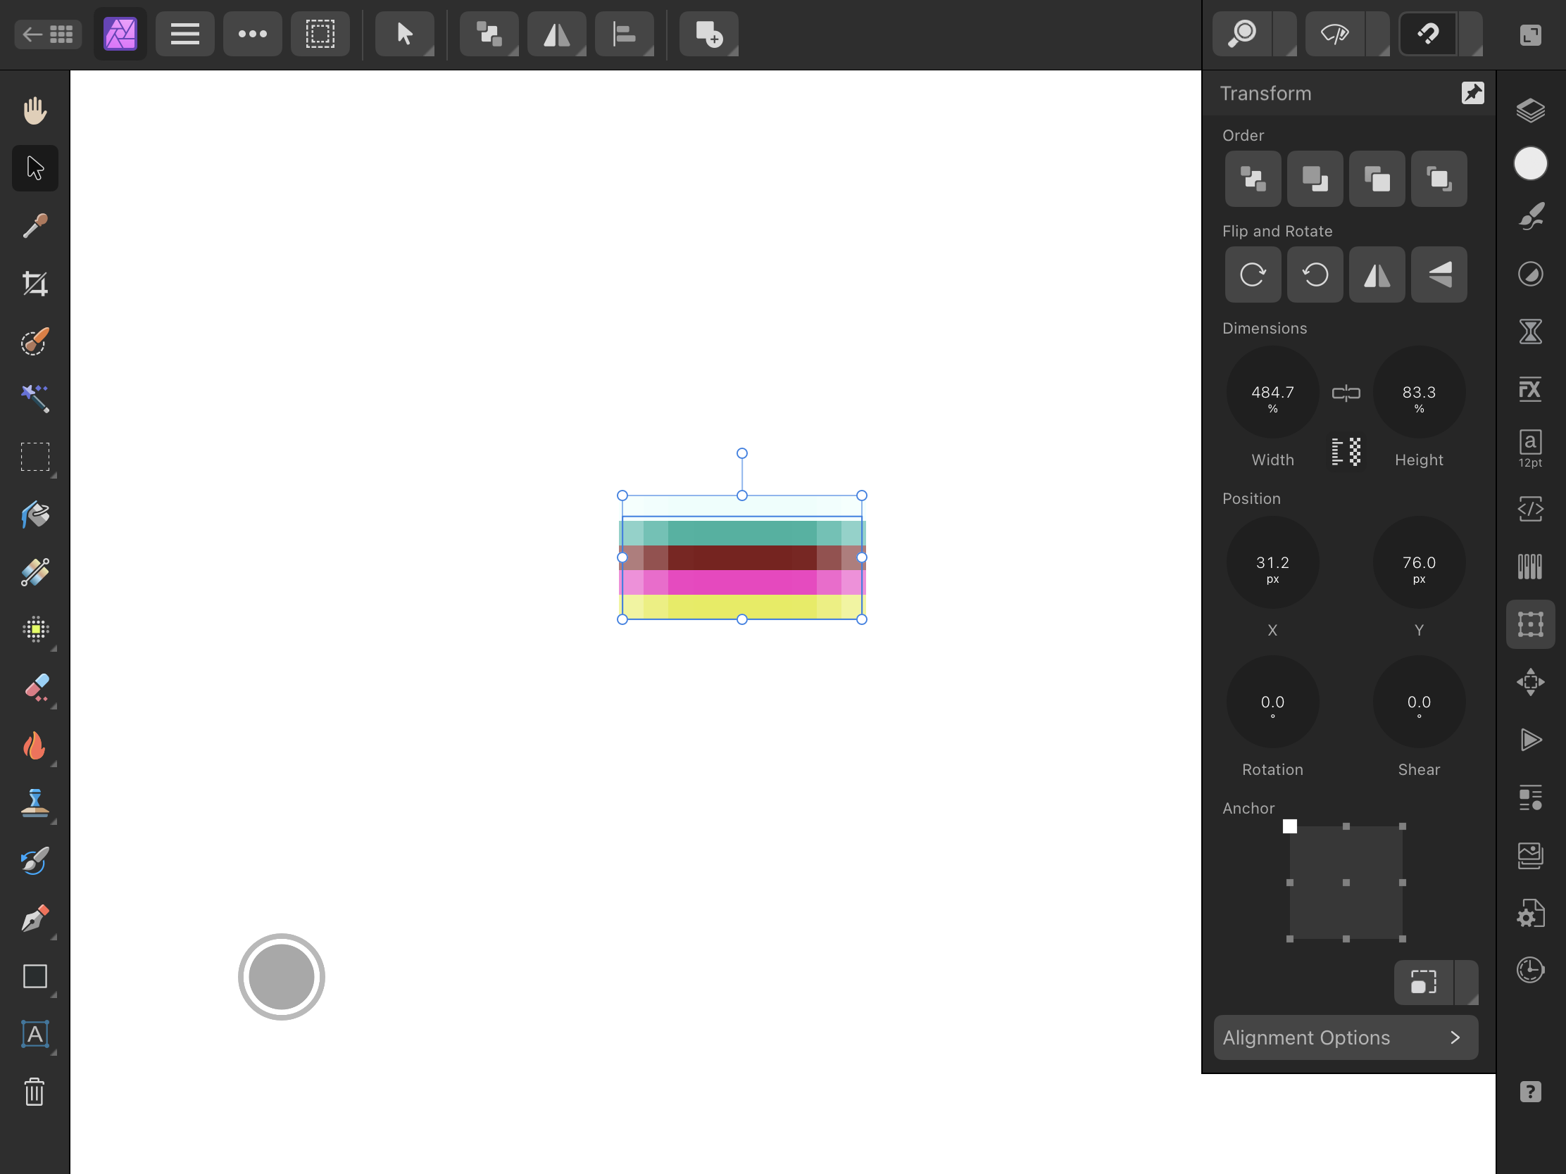Image resolution: width=1566 pixels, height=1174 pixels.
Task: Open the white Color studio swatch
Action: click(1530, 164)
